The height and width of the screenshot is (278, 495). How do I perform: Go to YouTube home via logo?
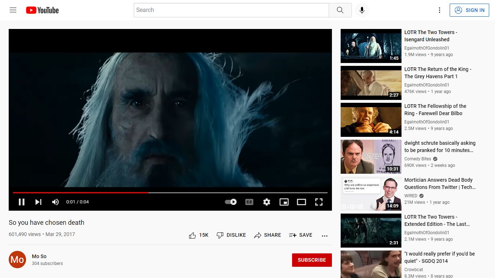click(x=42, y=10)
